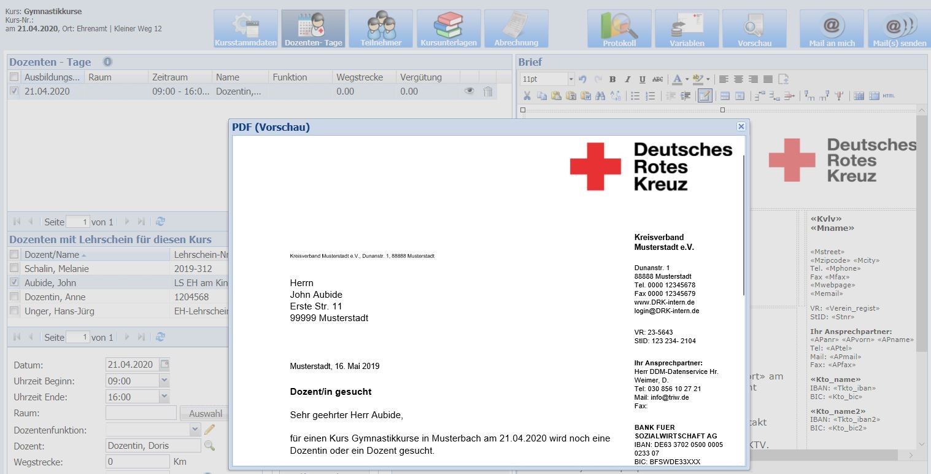The image size is (931, 474).
Task: Click the paste clipboard icon
Action: tap(556, 96)
